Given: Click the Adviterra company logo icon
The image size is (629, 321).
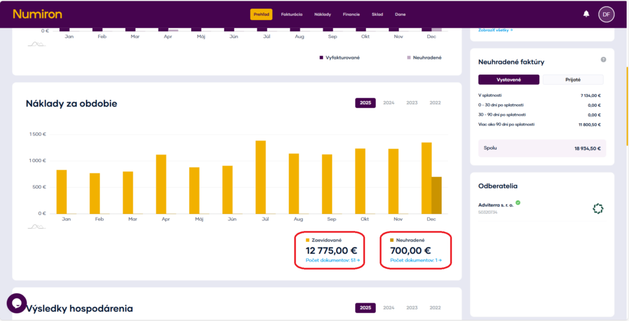Looking at the screenshot, I should 598,209.
